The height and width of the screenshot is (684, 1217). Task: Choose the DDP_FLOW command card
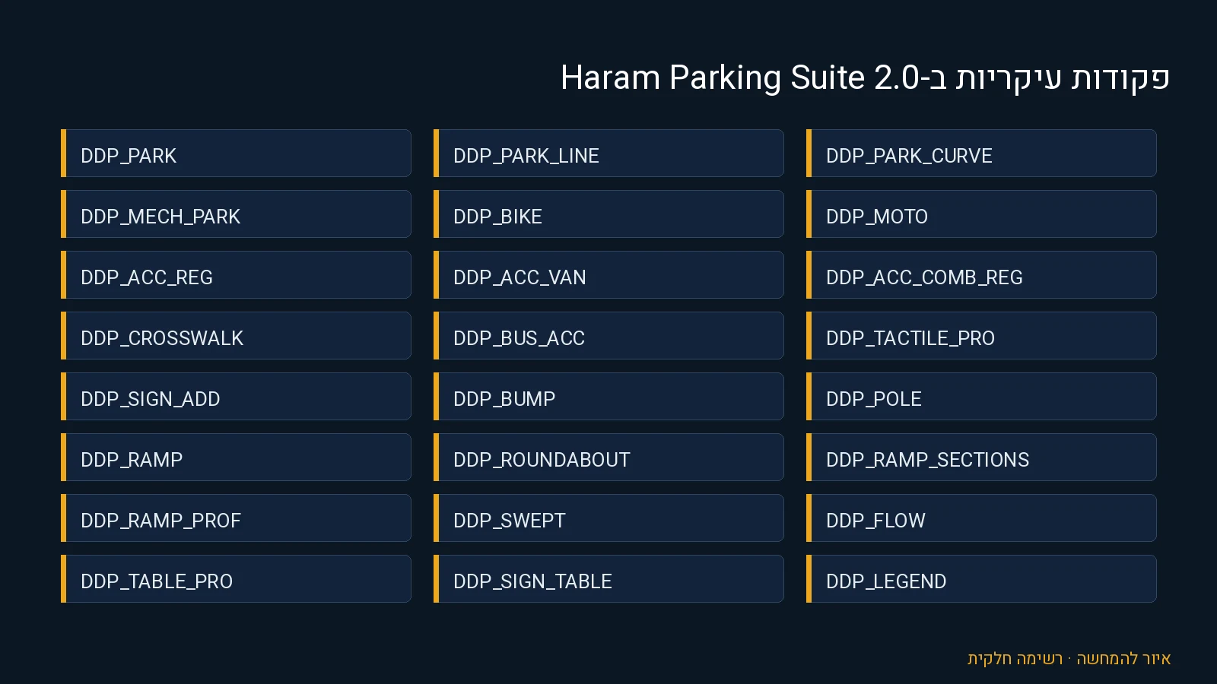(981, 518)
